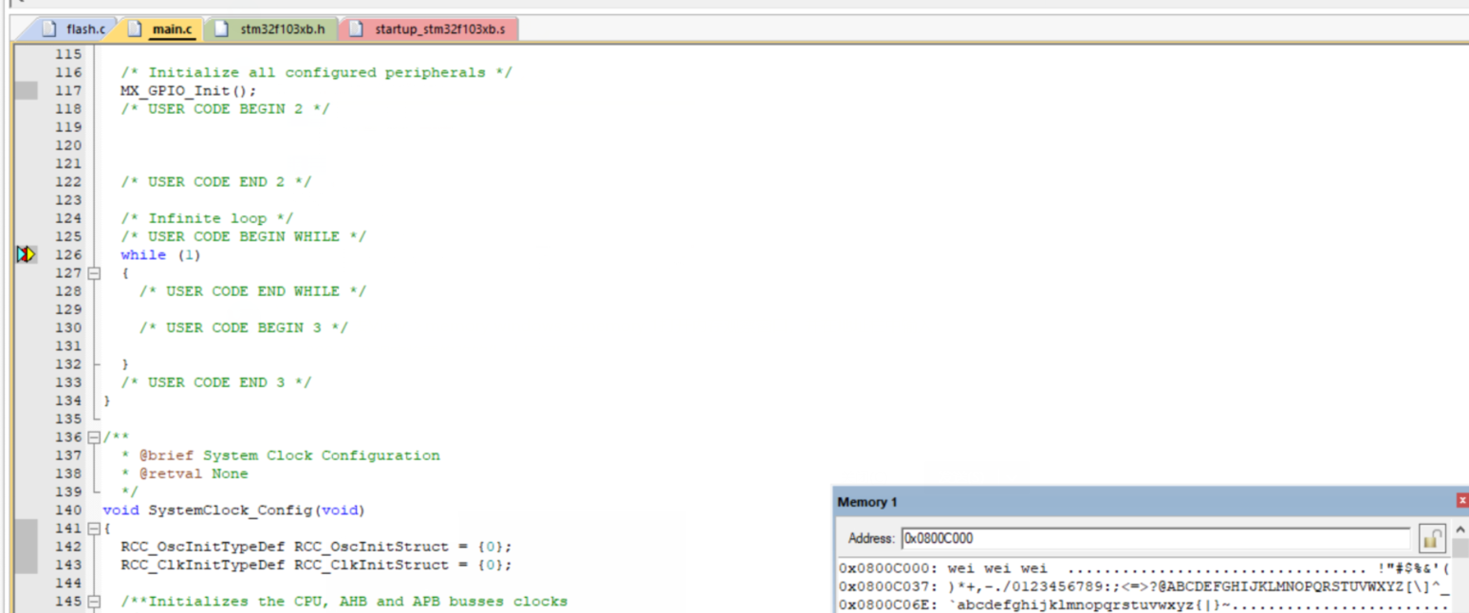Click 'Initializes the CPU, AHB and APB' comment
This screenshot has width=1469, height=613.
344,602
